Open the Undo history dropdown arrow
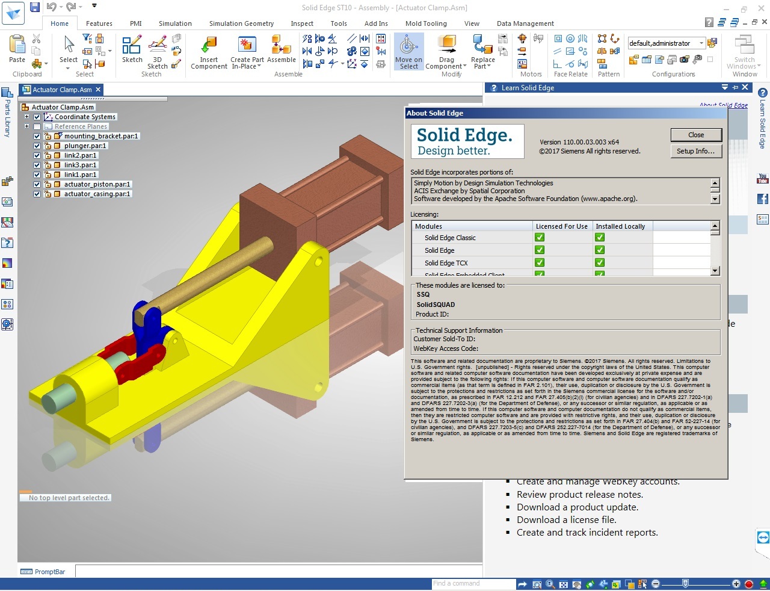 point(61,7)
